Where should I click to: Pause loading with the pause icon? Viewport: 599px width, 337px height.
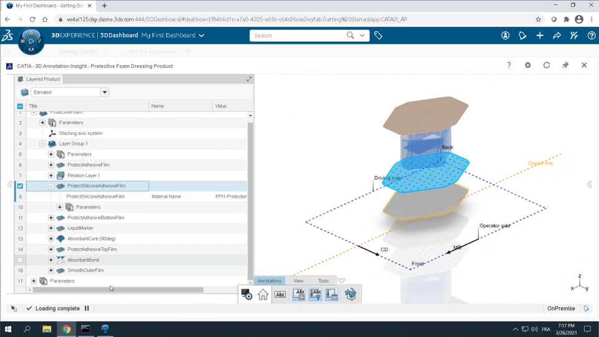pos(87,308)
